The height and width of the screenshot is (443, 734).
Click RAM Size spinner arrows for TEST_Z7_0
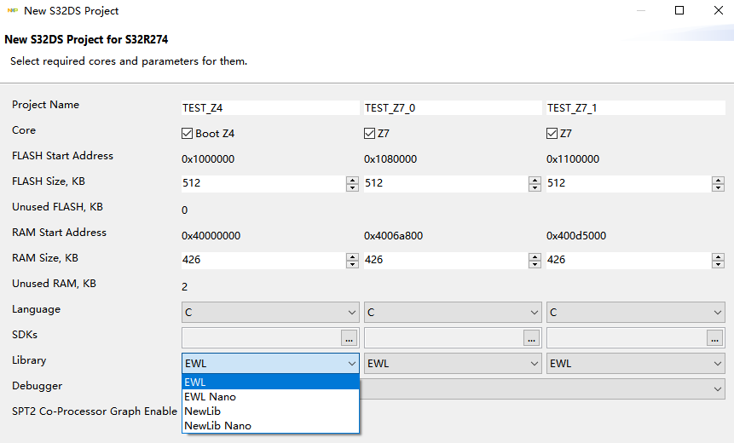[535, 260]
